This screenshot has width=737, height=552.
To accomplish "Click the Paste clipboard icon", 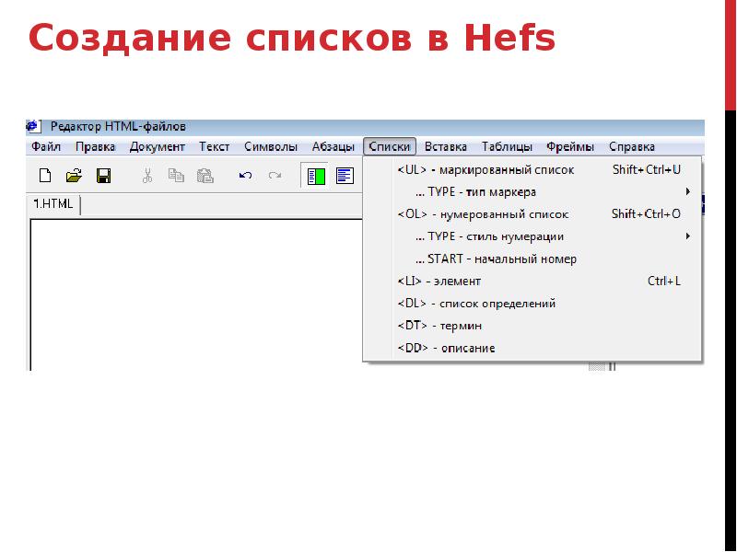I will click(x=205, y=175).
